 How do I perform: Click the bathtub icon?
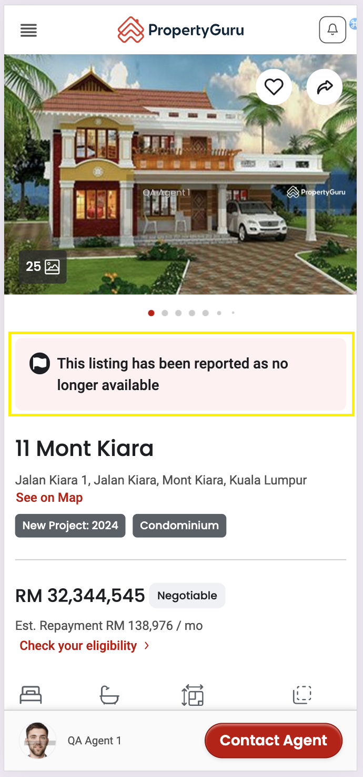(109, 695)
